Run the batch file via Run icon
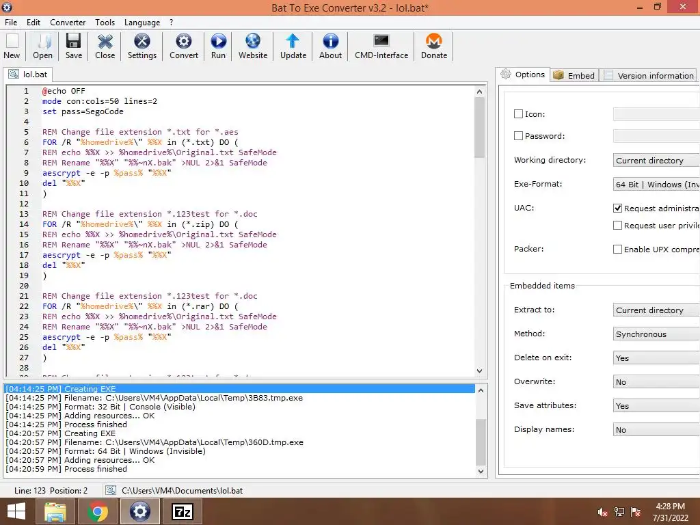The image size is (700, 525). click(x=218, y=46)
